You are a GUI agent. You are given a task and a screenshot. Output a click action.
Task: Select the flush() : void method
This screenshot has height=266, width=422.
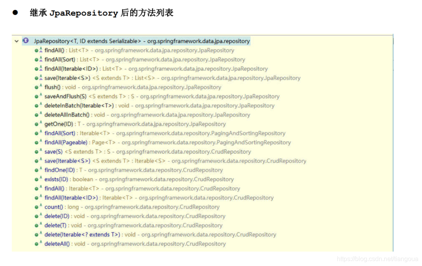click(x=133, y=87)
